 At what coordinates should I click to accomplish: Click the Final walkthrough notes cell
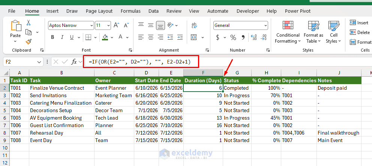[x=339, y=133]
